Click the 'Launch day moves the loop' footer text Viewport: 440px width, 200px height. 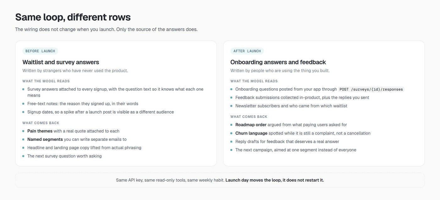(x=275, y=180)
